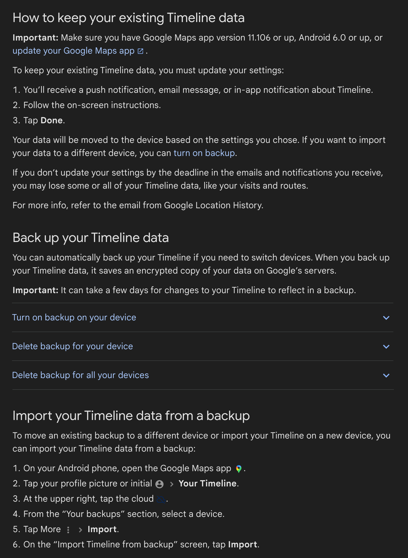Click the bold Your Timeline text
This screenshot has width=408, height=558.
tap(208, 483)
